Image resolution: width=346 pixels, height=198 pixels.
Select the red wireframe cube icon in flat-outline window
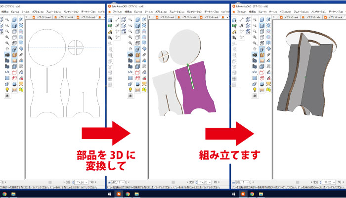point(14,72)
